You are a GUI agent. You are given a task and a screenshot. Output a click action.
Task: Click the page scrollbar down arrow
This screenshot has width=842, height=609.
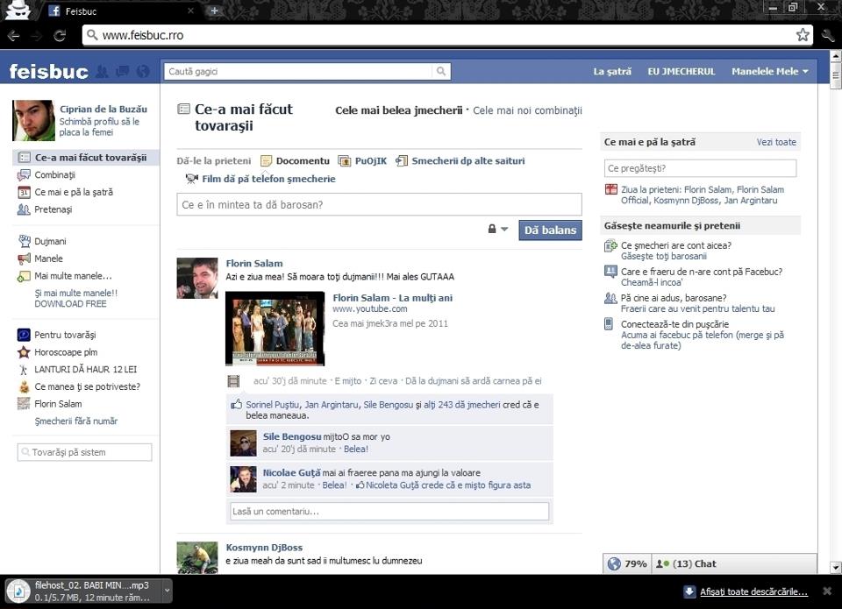(835, 567)
